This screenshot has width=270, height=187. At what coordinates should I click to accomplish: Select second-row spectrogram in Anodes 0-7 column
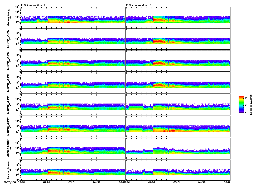[x=73, y=39]
